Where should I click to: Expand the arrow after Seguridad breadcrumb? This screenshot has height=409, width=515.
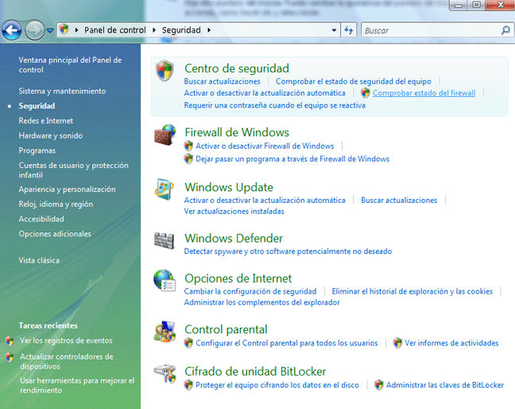(x=209, y=30)
